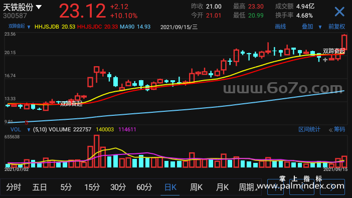This screenshot has width=352, height=198.
Task: Click the plus crosshair zoom button
Action: click(275, 187)
